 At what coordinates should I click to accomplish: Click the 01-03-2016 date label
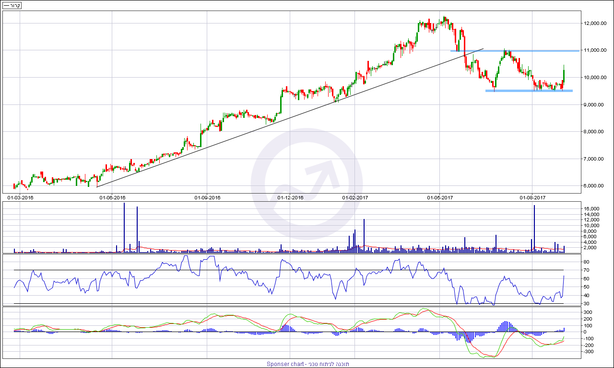20,197
